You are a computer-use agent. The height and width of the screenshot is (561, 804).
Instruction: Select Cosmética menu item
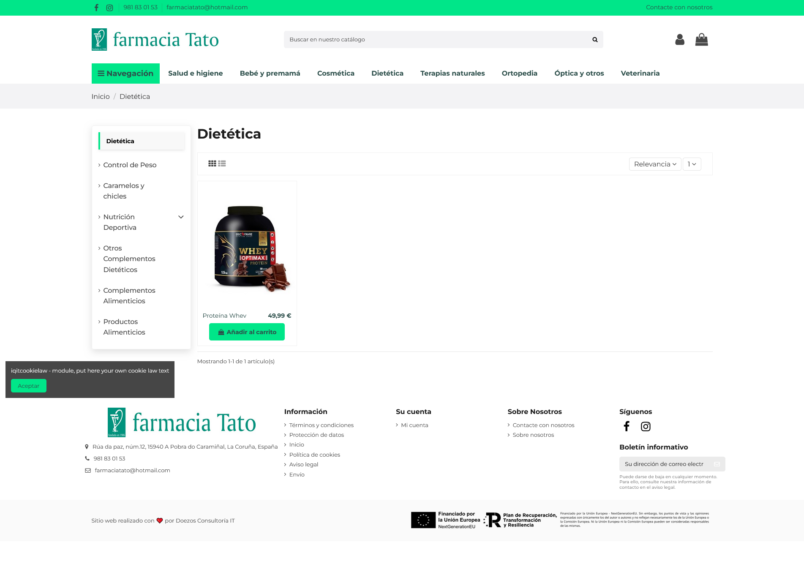click(336, 74)
